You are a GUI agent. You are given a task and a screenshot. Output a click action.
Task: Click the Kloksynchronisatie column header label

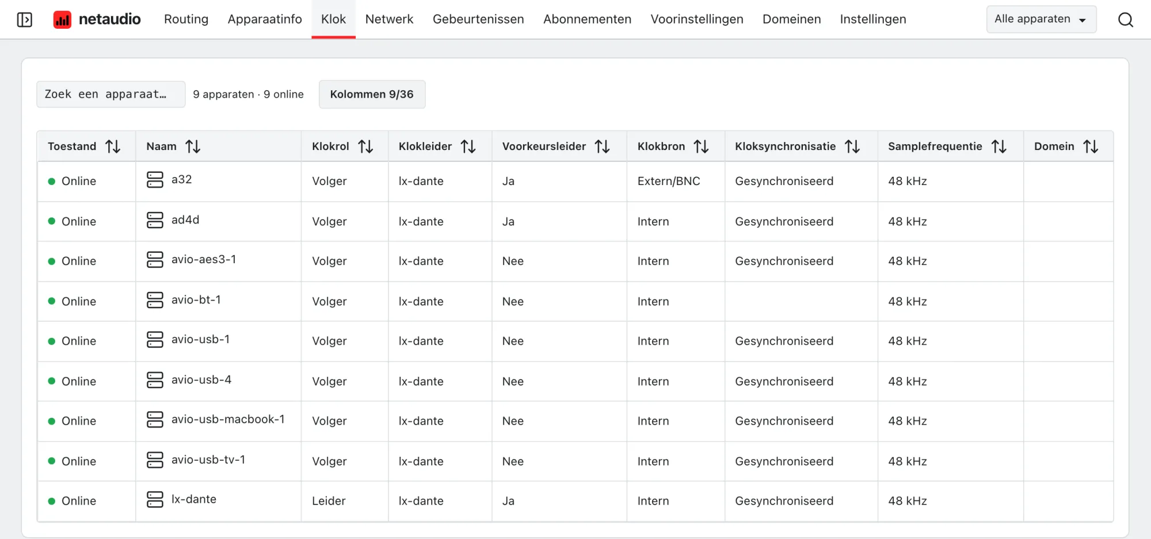(x=785, y=147)
